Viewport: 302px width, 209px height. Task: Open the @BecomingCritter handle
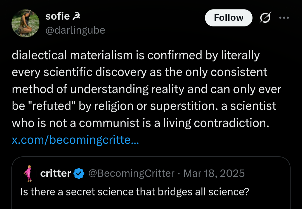131,173
